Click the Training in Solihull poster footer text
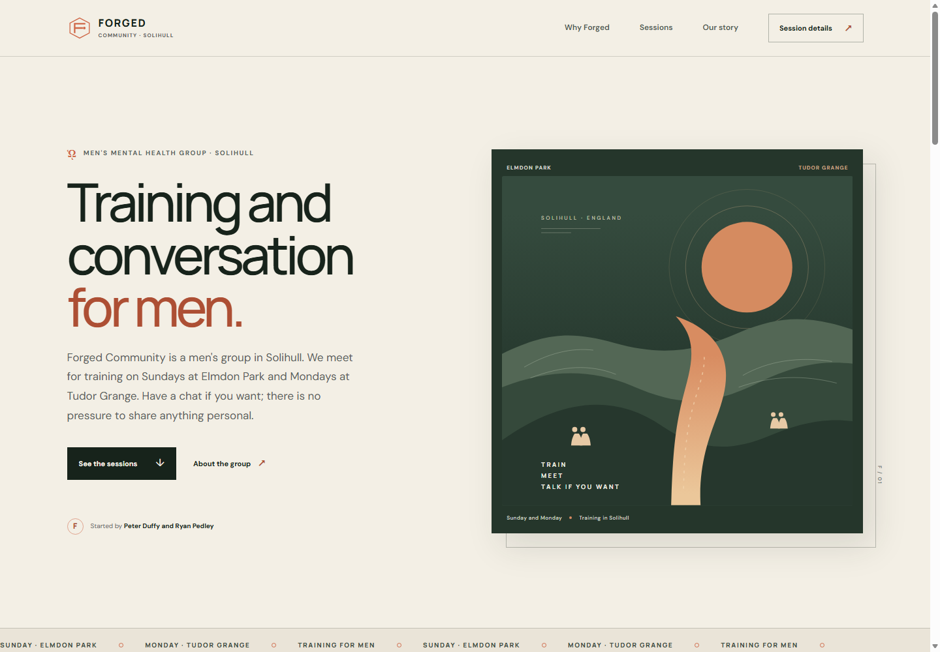The height and width of the screenshot is (652, 940). coord(604,518)
